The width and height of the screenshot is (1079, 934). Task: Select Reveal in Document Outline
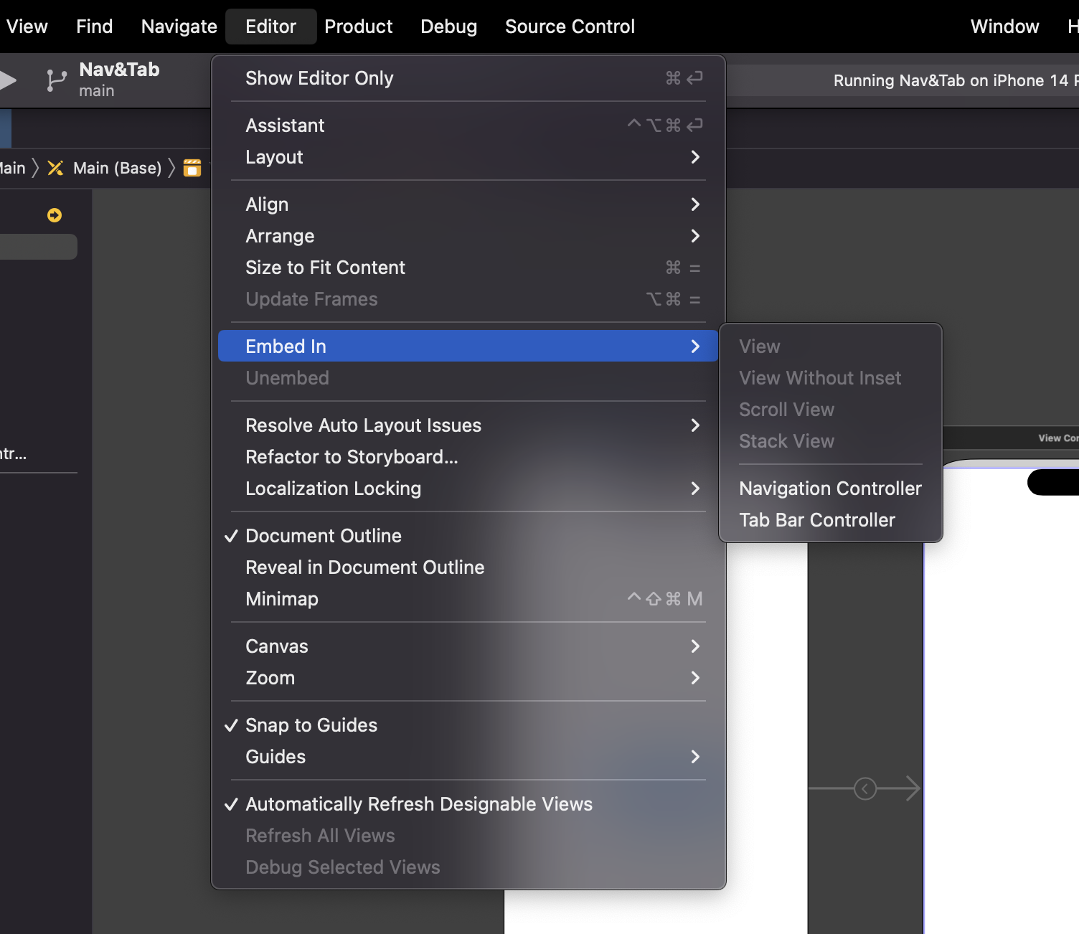[x=468, y=567]
